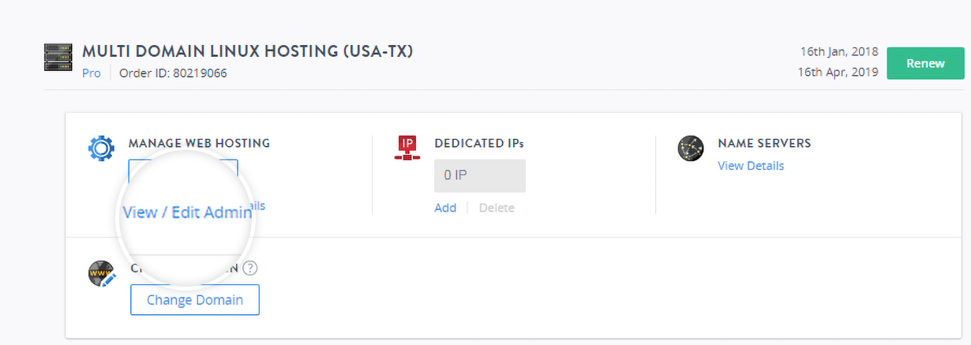This screenshot has width=971, height=345.
Task: Click the 0 IP field
Action: pyautogui.click(x=479, y=175)
